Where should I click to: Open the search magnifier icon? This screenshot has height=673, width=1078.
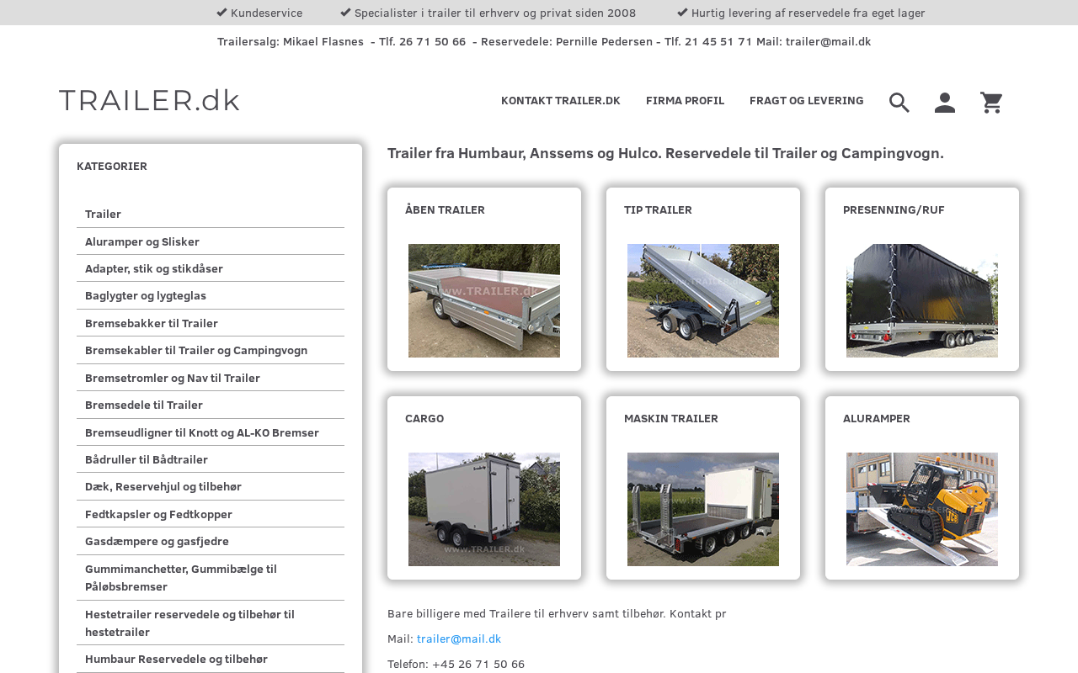[x=899, y=103]
